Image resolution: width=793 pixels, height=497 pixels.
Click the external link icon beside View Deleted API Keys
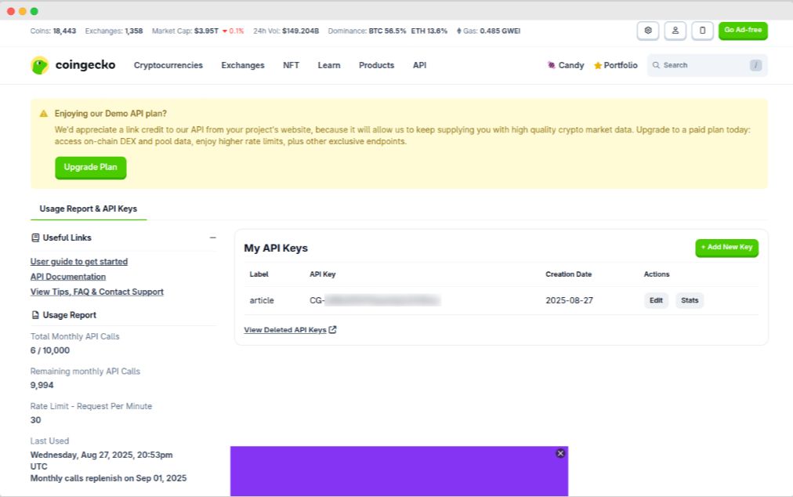pos(332,329)
